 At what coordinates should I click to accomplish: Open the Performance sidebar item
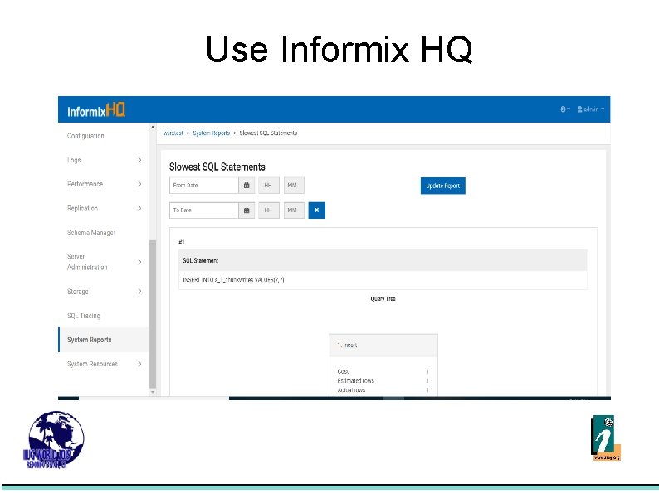coord(85,184)
